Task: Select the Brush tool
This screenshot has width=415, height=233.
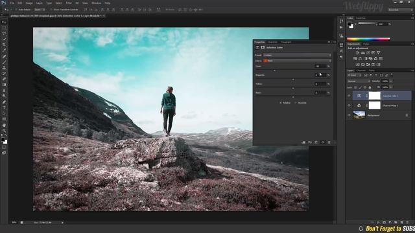Action: tap(4, 62)
